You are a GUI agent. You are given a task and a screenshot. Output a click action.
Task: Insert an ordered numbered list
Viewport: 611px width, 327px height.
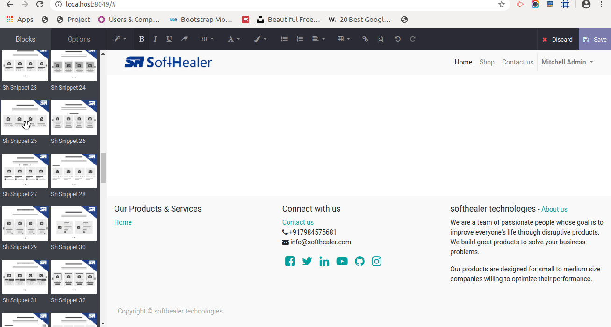[x=300, y=39]
